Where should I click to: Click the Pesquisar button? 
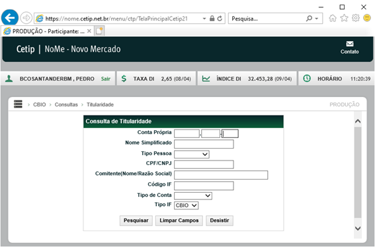[x=136, y=221]
